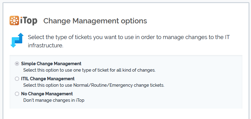Click the iTop wordmark text
The image size is (251, 119).
click(x=29, y=21)
